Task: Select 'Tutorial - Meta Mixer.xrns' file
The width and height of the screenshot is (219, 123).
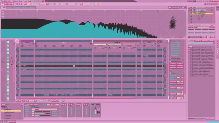Action: coord(201,74)
